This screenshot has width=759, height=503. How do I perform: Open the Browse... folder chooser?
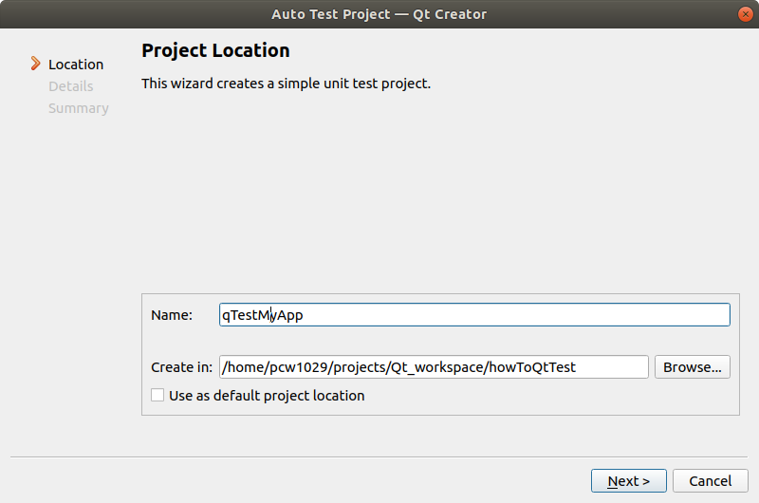point(692,367)
